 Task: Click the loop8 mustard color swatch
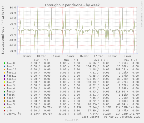[4, 101]
